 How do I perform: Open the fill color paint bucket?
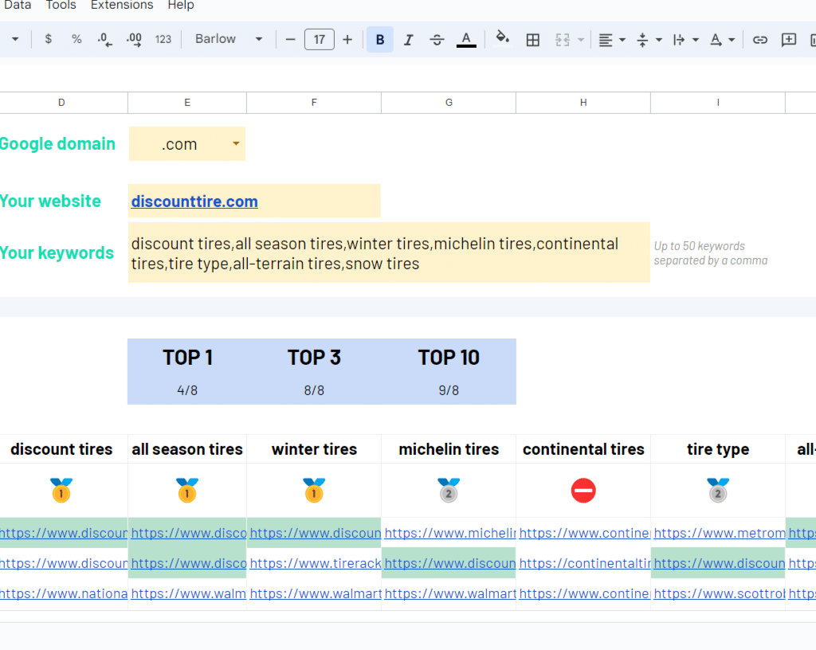pyautogui.click(x=502, y=39)
